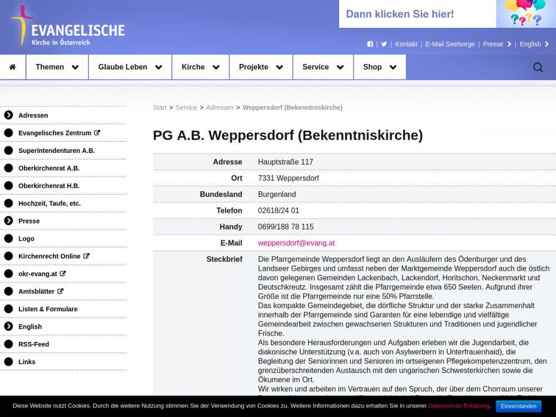Expand the Shop menu chevron
This screenshot has width=556, height=417.
(393, 67)
